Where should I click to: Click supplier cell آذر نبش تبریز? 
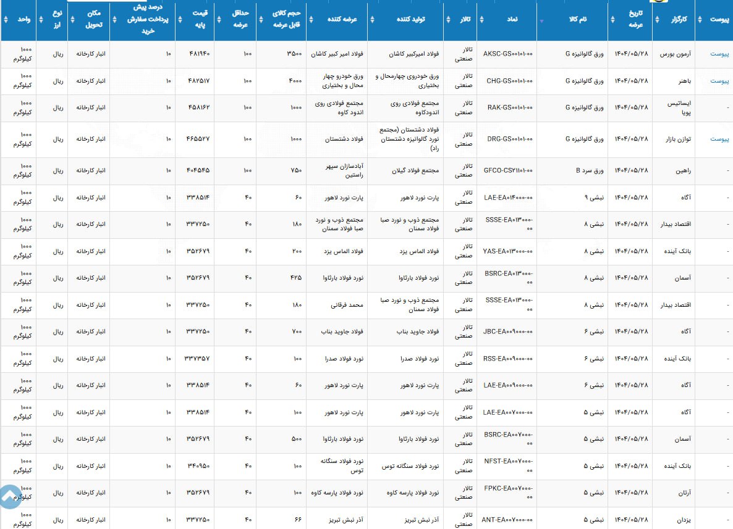click(x=346, y=520)
